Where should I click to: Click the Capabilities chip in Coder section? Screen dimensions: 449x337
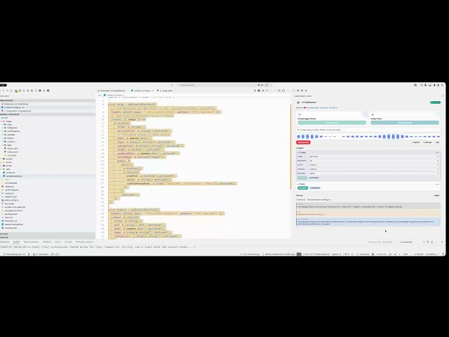tap(314, 178)
